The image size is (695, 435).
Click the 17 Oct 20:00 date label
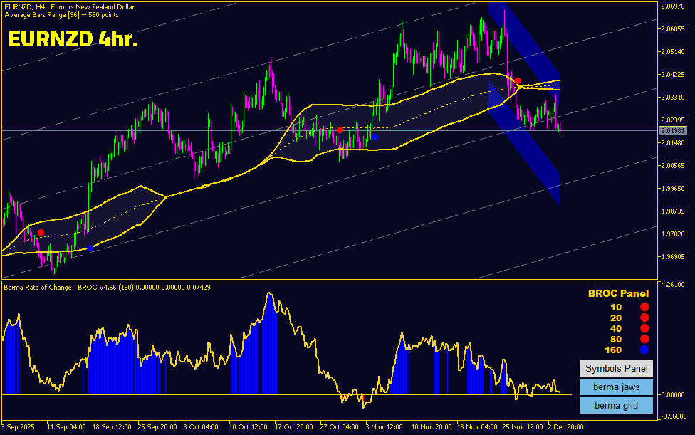point(293,427)
